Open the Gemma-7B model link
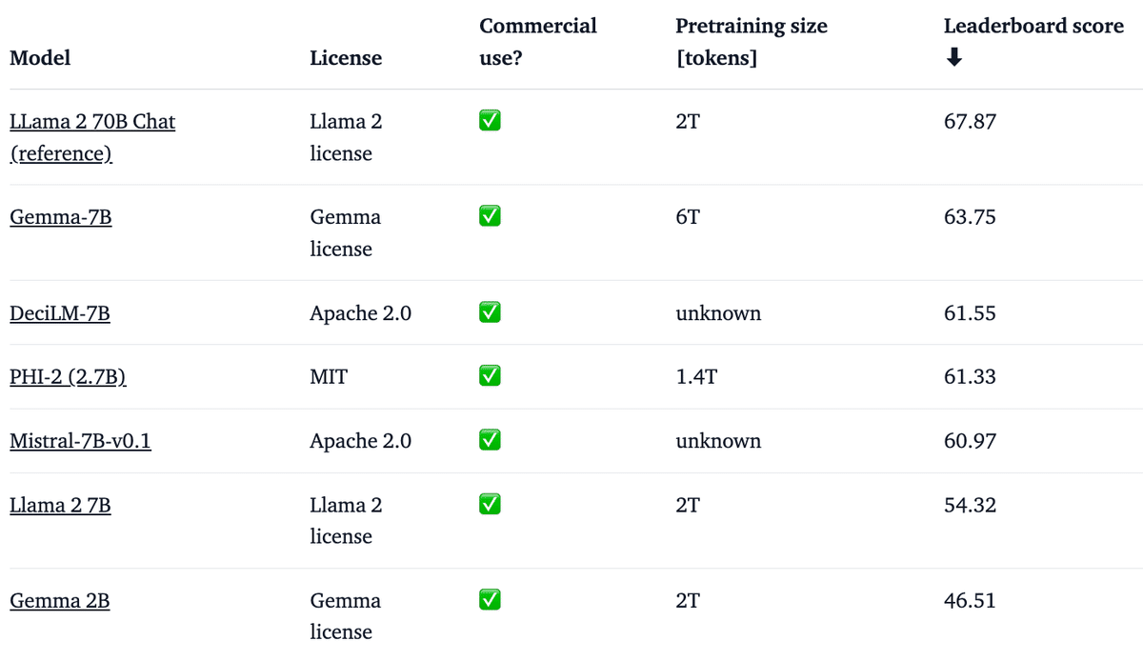This screenshot has height=661, width=1143. click(x=61, y=217)
